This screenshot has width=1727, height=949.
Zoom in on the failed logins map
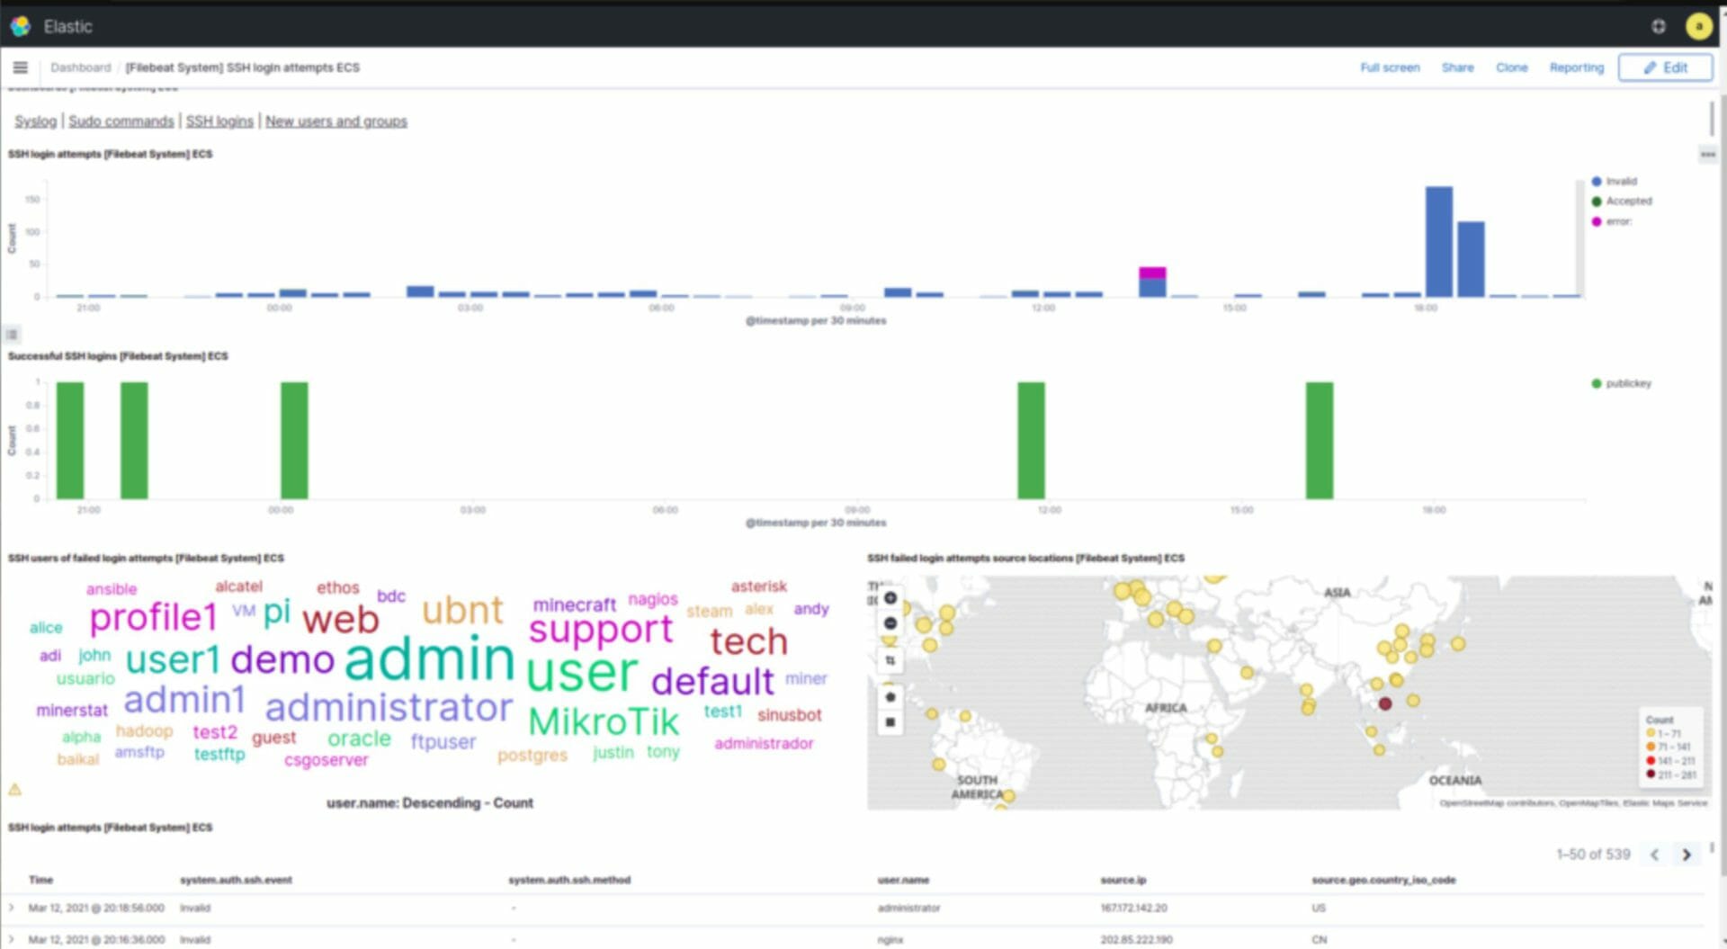point(890,598)
